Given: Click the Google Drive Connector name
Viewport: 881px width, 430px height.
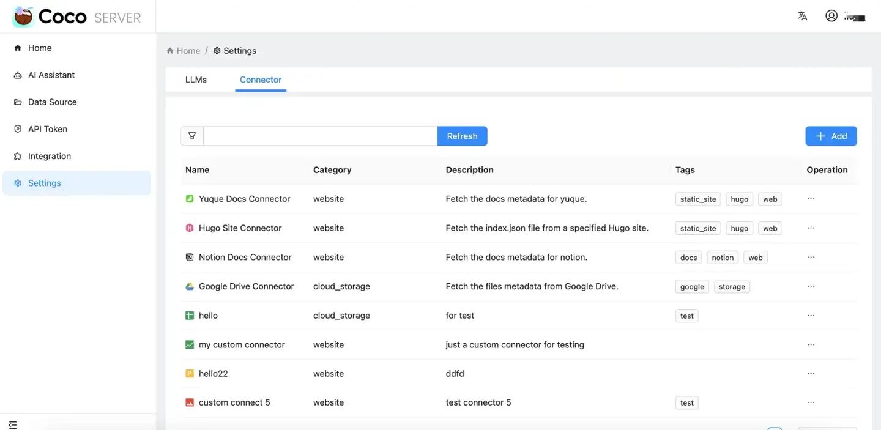Looking at the screenshot, I should [247, 286].
